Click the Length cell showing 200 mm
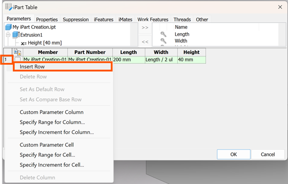Image resolution: width=288 pixels, height=184 pixels. click(x=128, y=60)
